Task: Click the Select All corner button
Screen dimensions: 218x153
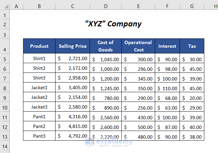Action: [5, 6]
